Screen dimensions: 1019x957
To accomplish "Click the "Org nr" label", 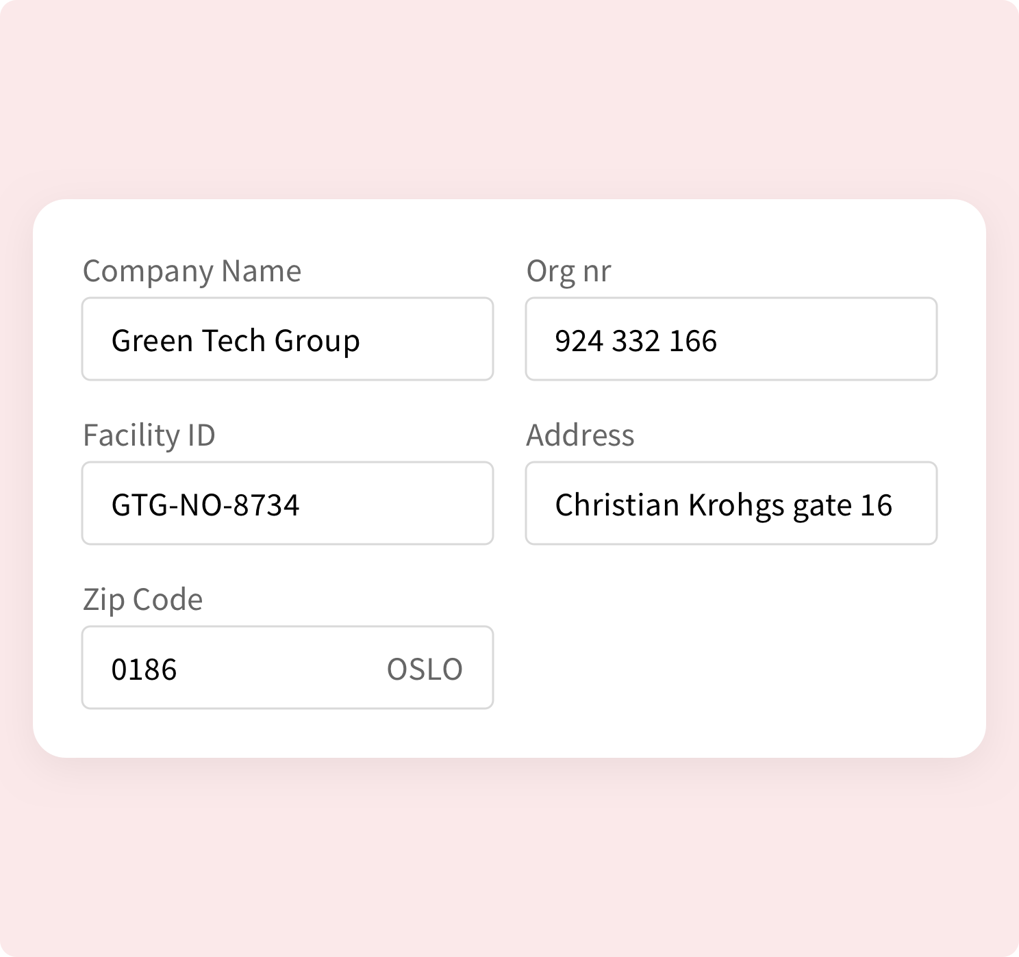I will point(568,271).
